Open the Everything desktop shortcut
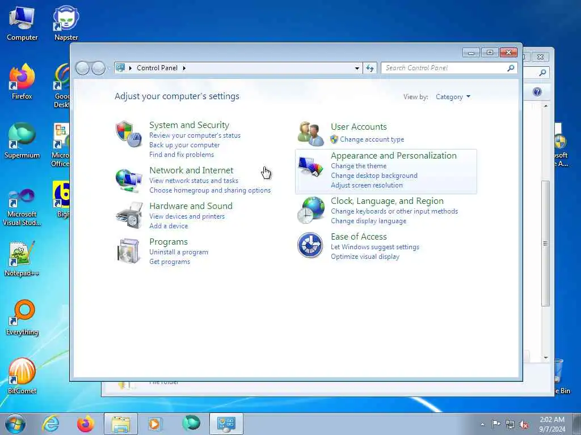 22,317
